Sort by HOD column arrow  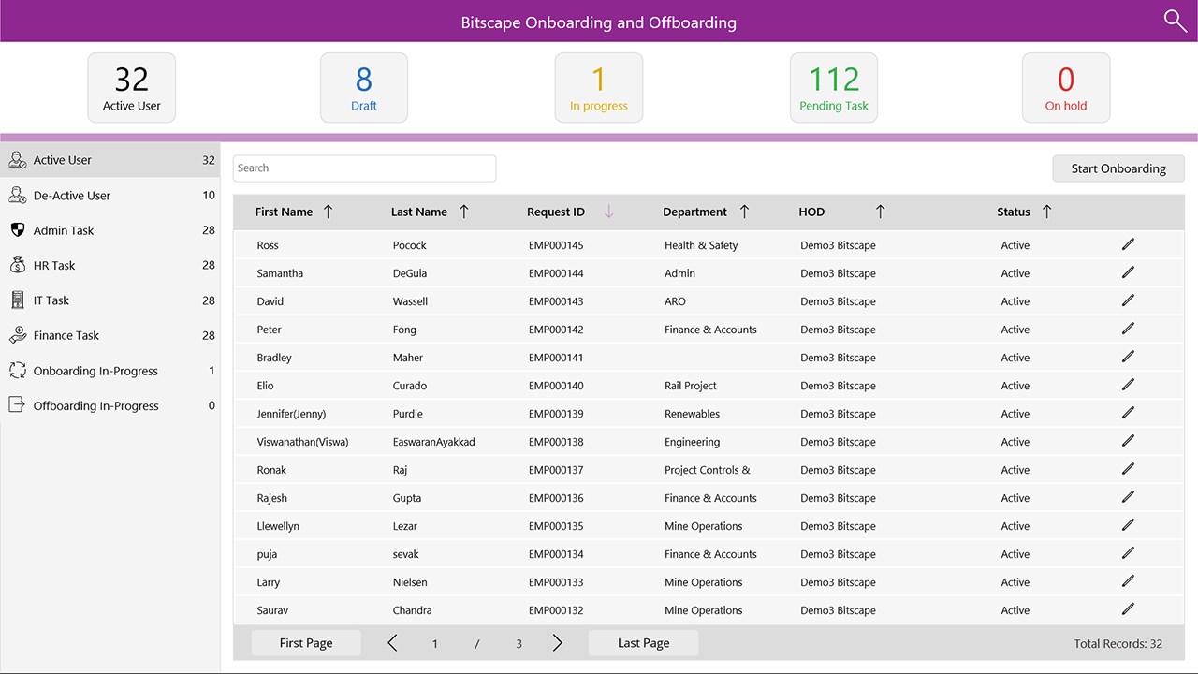[x=880, y=212]
